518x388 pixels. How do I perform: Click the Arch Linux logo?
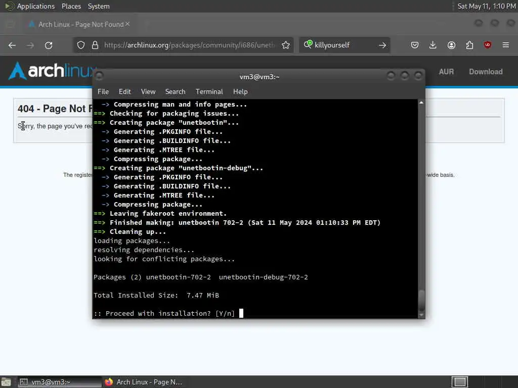click(53, 71)
